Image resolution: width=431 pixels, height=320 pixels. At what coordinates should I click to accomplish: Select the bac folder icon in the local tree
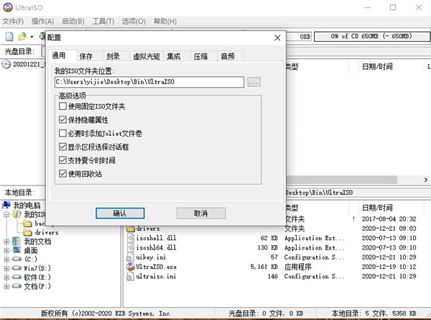click(27, 224)
